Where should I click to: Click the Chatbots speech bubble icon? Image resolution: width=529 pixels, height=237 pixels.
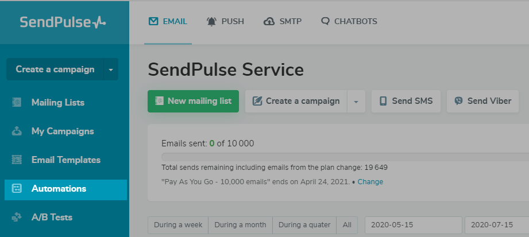[325, 21]
